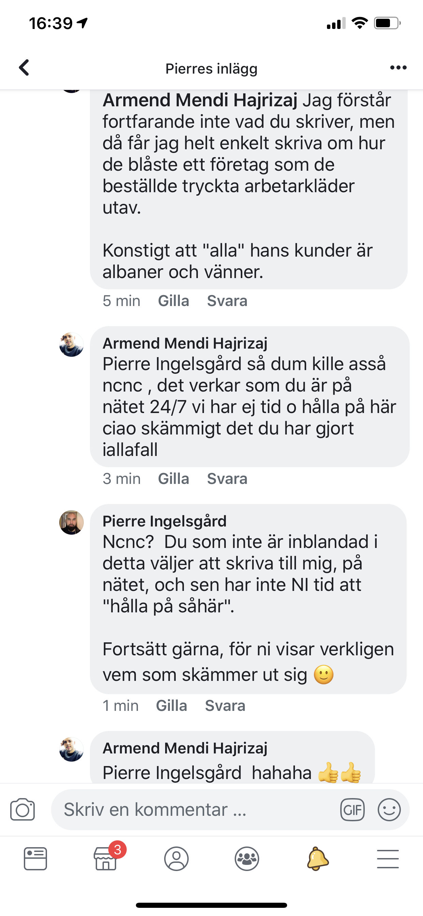Screen dimensions: 423x916
Task: Open the Marketplace tab with 3 badge
Action: click(106, 858)
